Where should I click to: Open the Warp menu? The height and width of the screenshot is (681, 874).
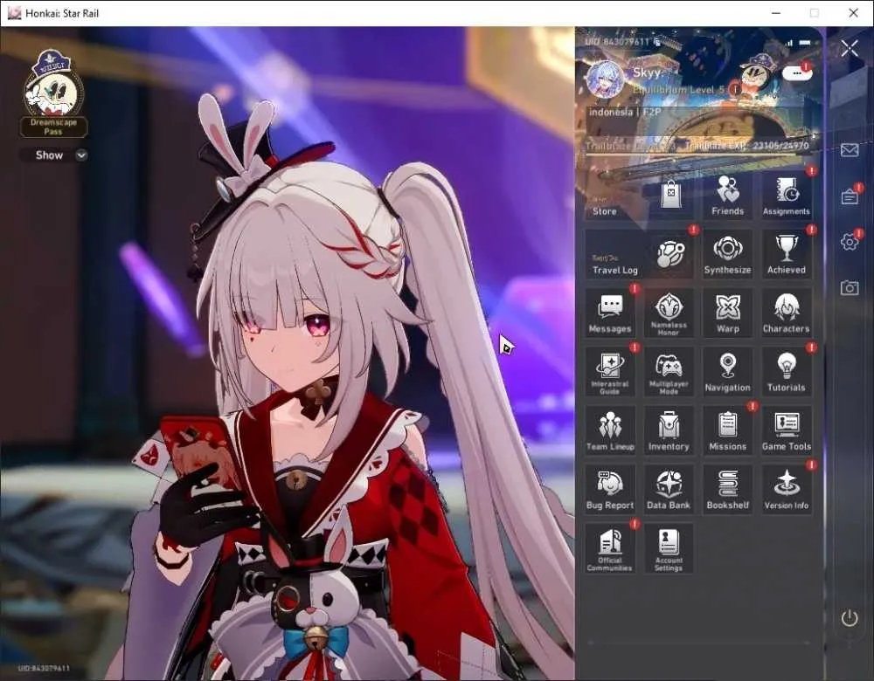727,313
